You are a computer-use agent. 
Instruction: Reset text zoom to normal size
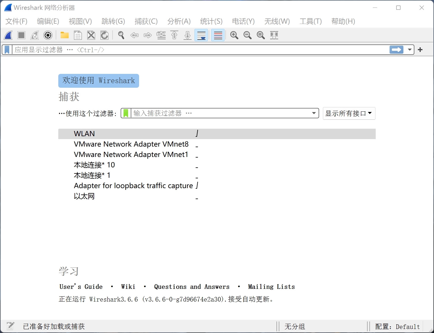coord(261,35)
